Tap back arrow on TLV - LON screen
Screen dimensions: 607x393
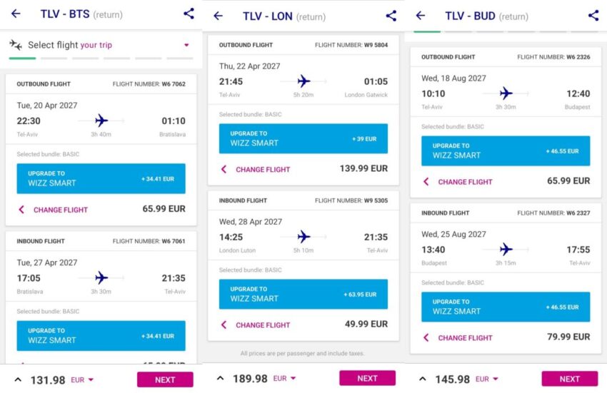218,16
